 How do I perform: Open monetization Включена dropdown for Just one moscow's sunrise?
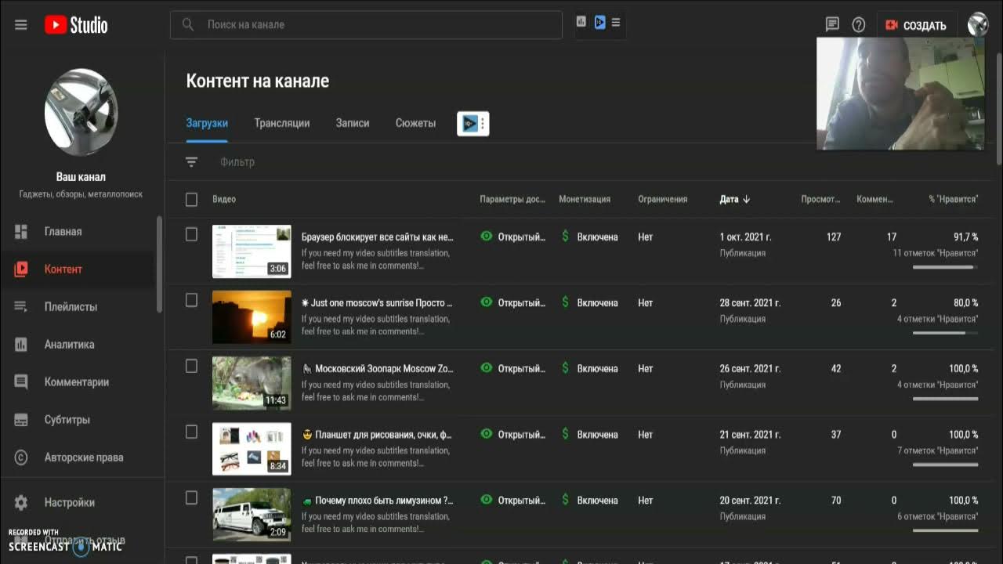coord(597,303)
